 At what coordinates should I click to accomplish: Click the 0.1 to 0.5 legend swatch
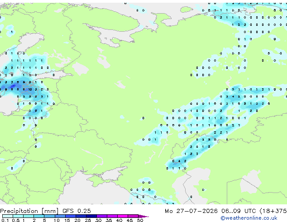coord(8,216)
